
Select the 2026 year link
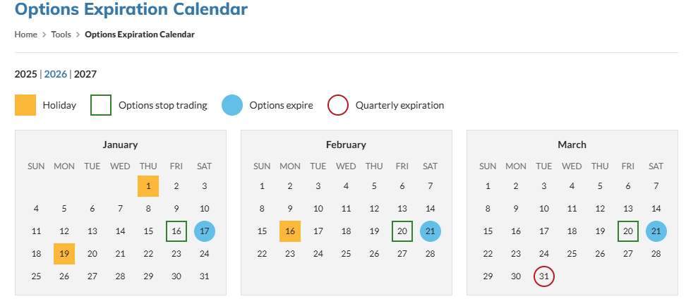(56, 74)
